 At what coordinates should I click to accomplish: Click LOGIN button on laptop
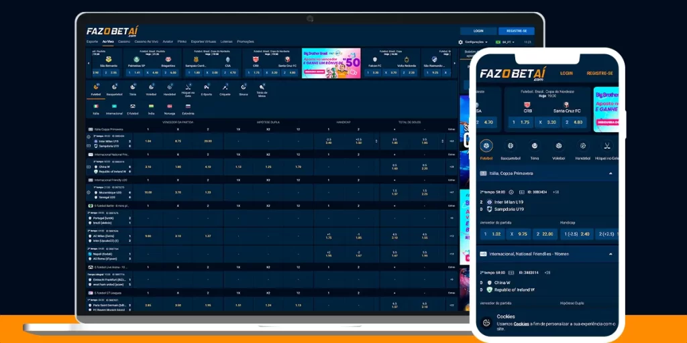478,31
